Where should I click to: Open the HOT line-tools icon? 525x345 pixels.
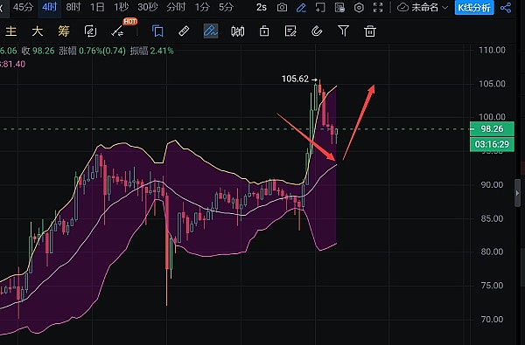[118, 31]
